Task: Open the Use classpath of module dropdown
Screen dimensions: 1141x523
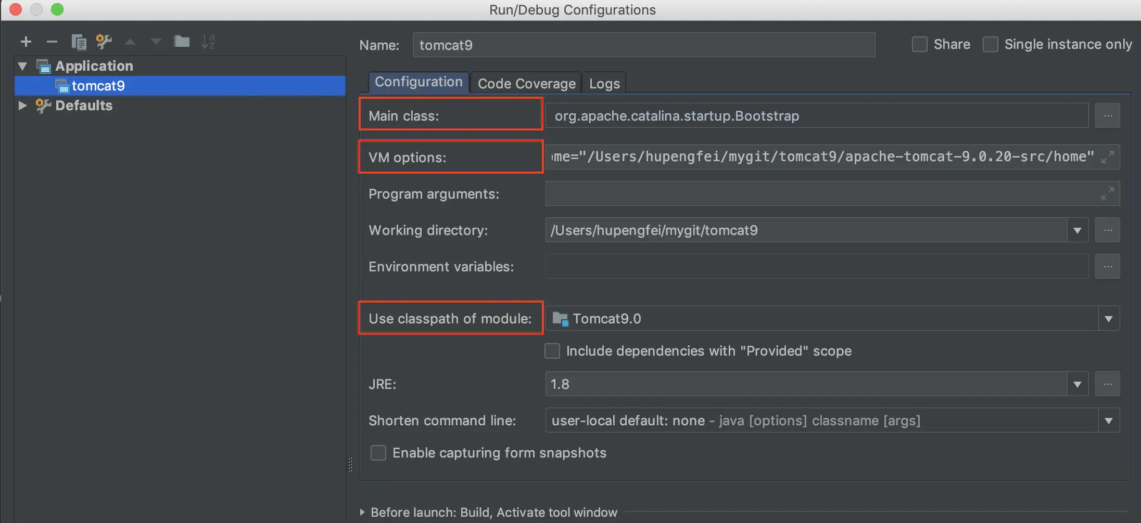Action: (x=1108, y=319)
